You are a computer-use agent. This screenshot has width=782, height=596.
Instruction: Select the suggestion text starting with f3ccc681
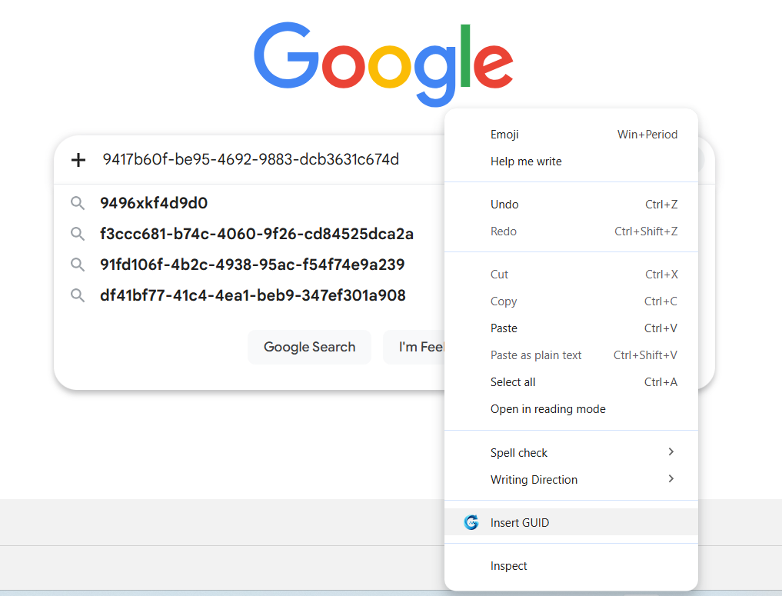[x=257, y=234]
